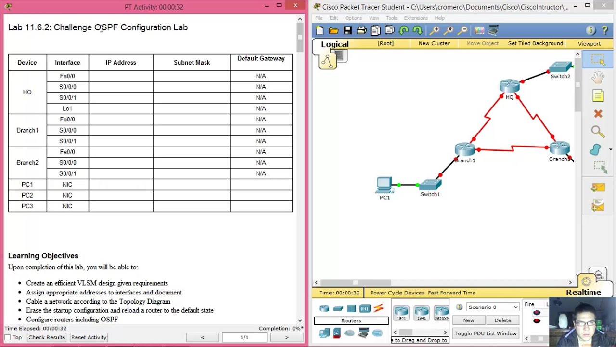This screenshot has height=347, width=616.
Task: Zoom out with the magnifier minus icon
Action: point(462,30)
